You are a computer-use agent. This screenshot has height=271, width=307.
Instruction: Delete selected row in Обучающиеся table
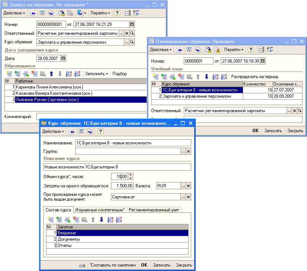(35, 74)
